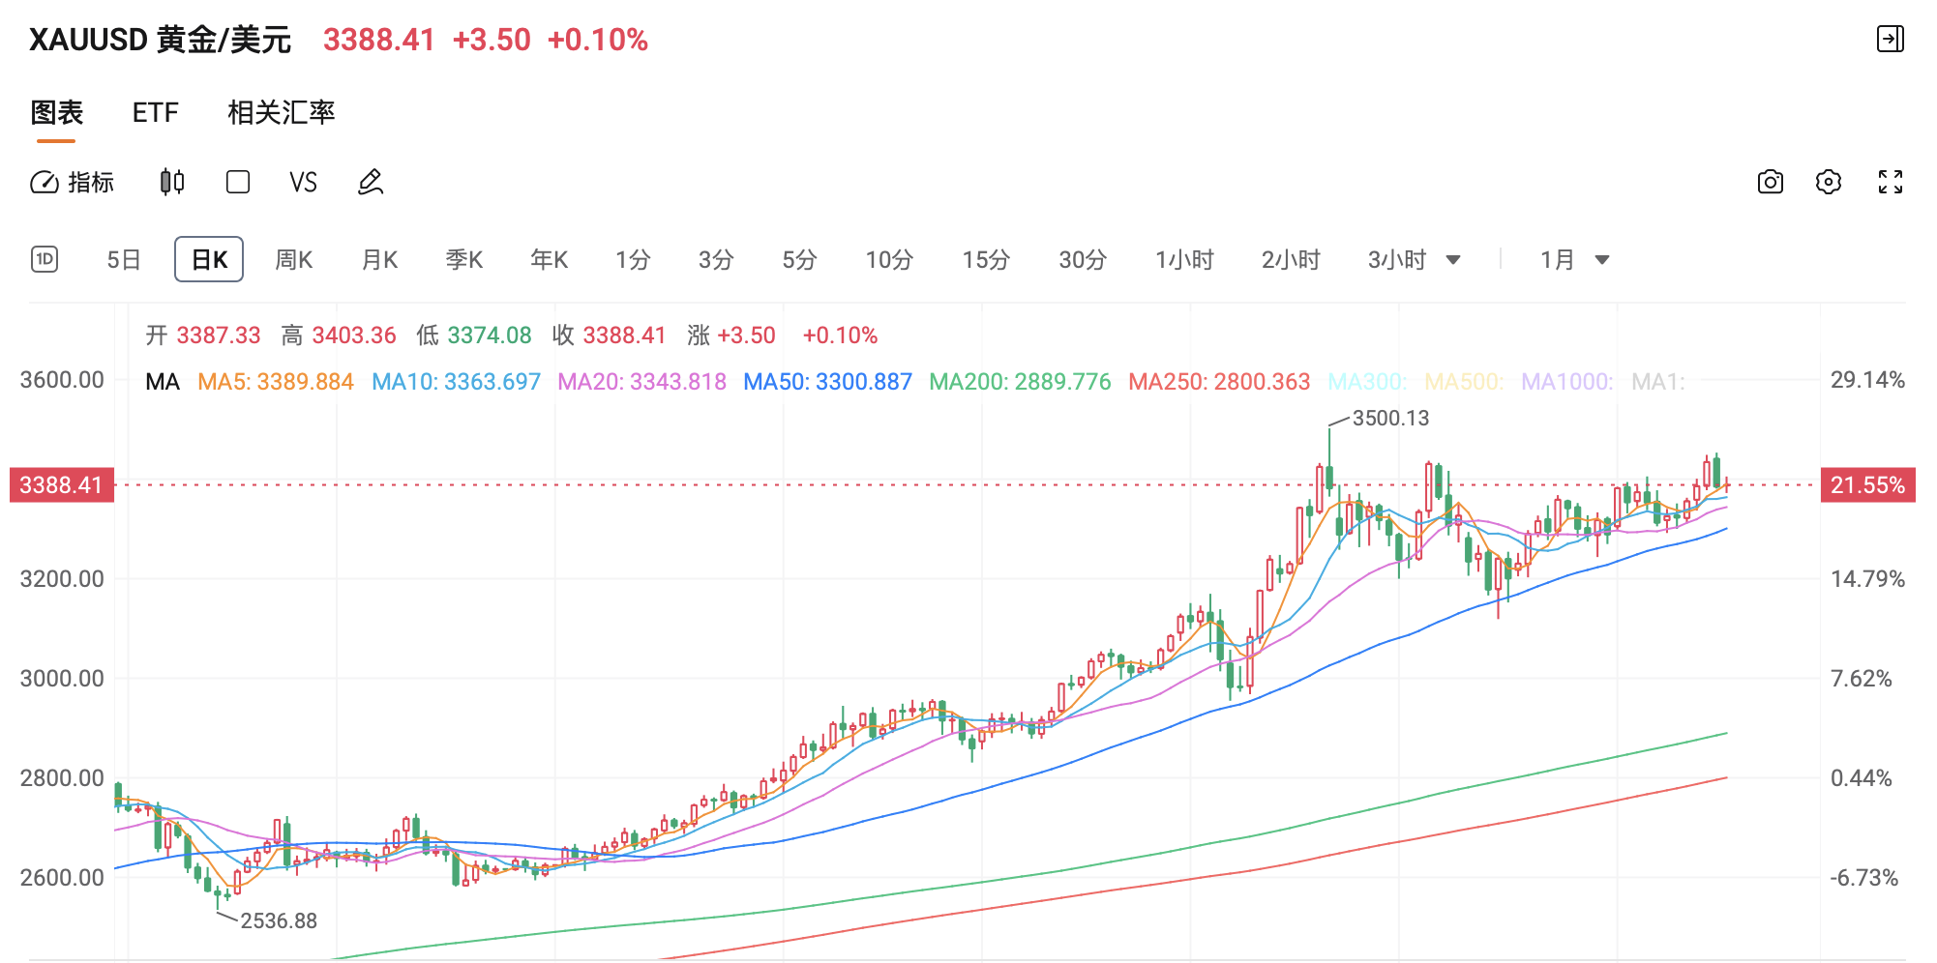Enable the faded MA1000 indicator
Image resolution: width=1937 pixels, height=963 pixels.
pyautogui.click(x=1567, y=382)
